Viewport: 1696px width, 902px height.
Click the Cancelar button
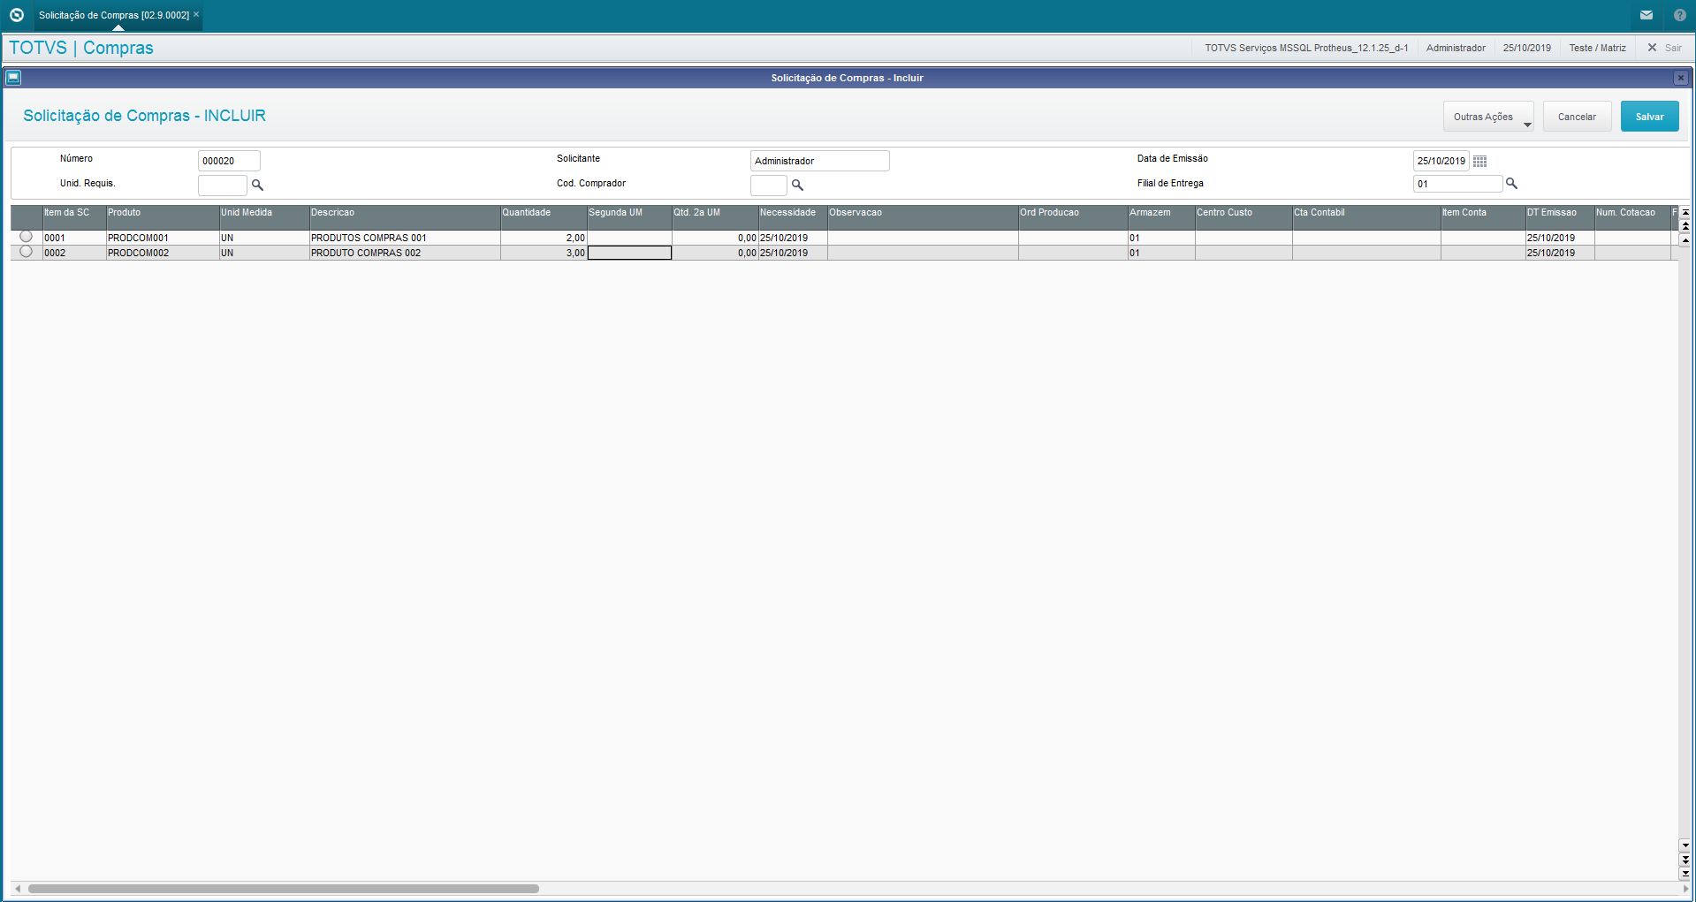tap(1577, 117)
